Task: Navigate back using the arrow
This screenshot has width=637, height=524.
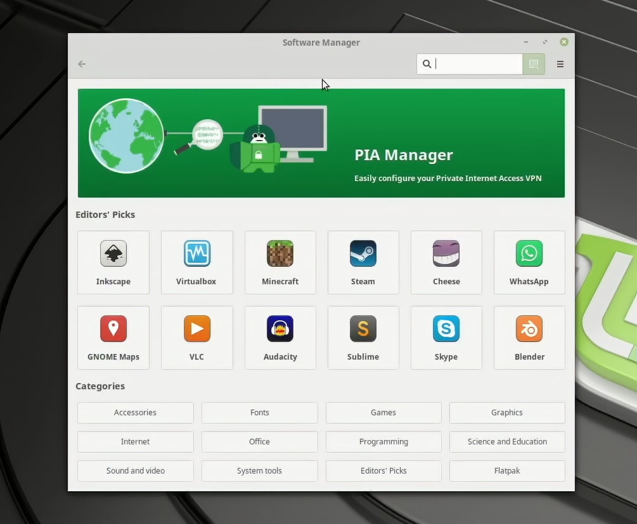Action: pos(81,64)
